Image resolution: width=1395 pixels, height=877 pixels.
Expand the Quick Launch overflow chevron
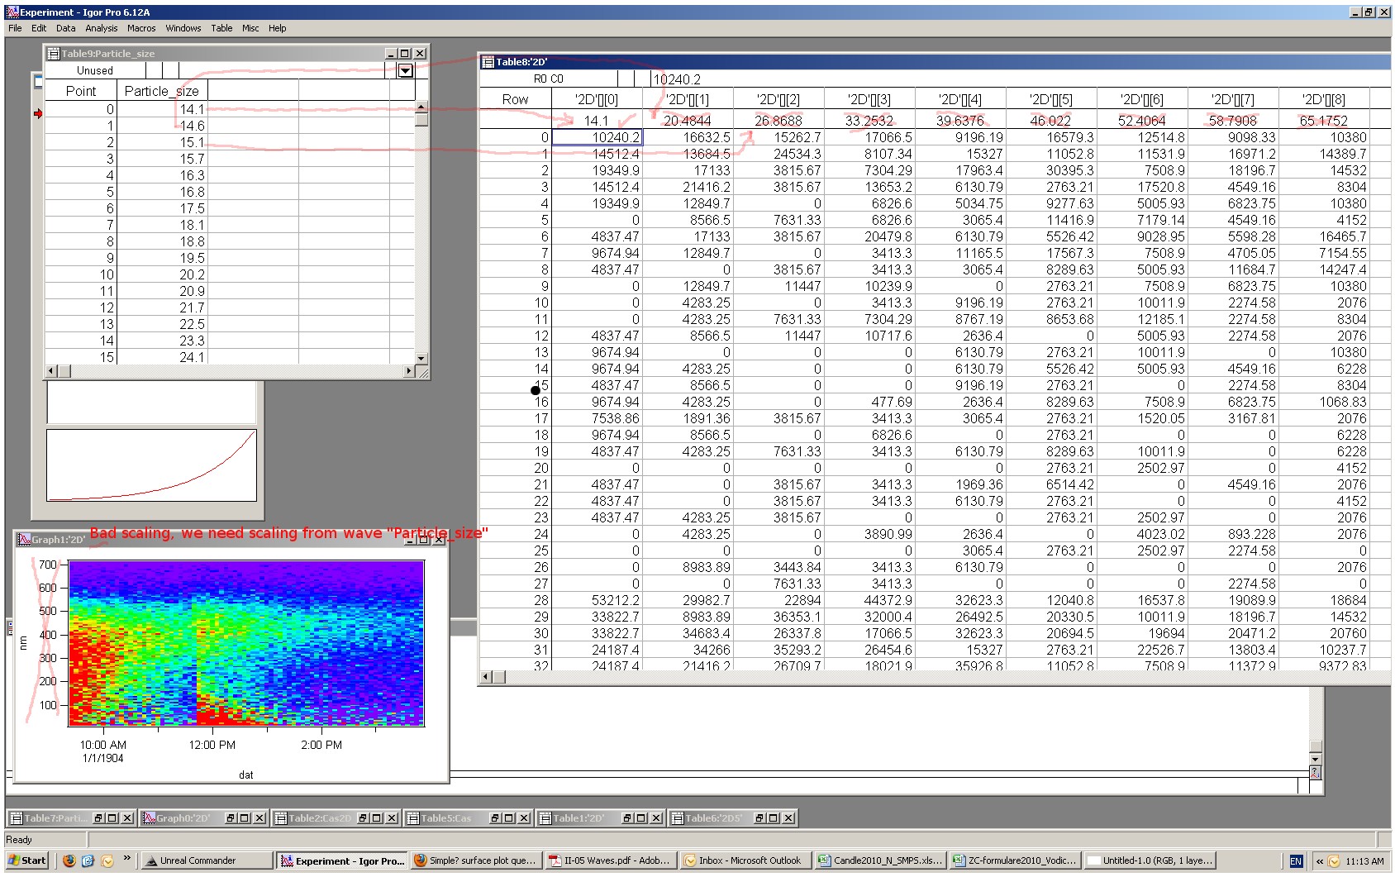coord(128,858)
